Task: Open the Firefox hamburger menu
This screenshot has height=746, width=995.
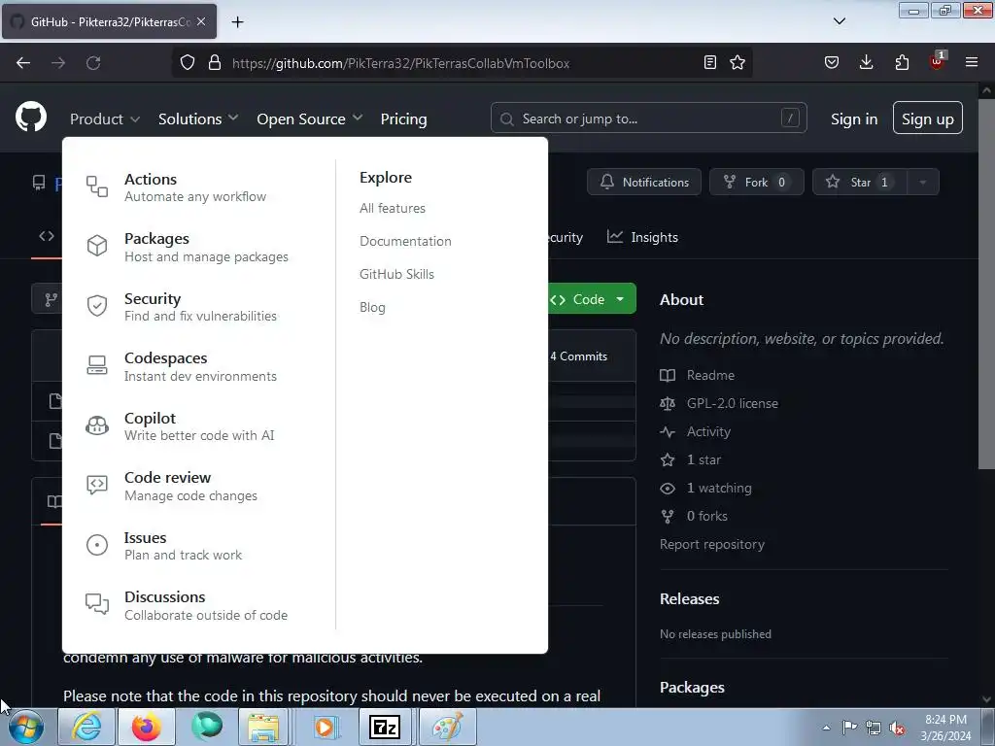Action: coord(972,62)
